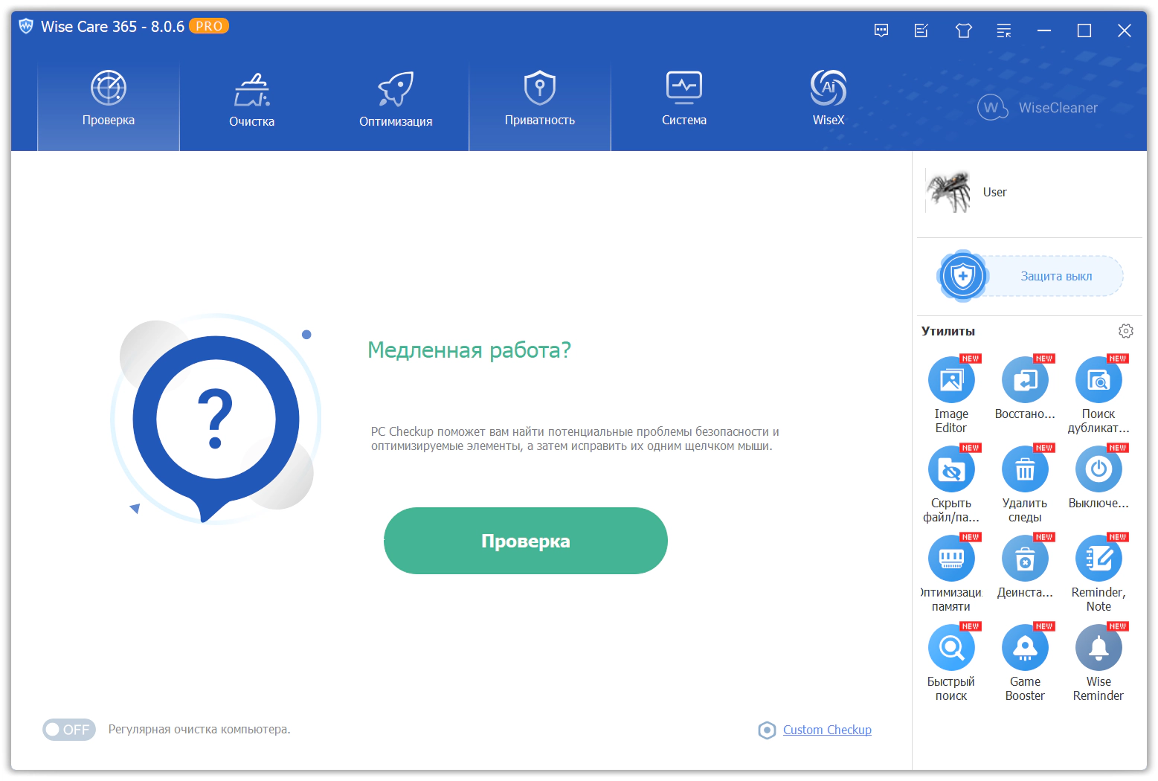Open the feedback chat icon in title bar

coord(881,30)
